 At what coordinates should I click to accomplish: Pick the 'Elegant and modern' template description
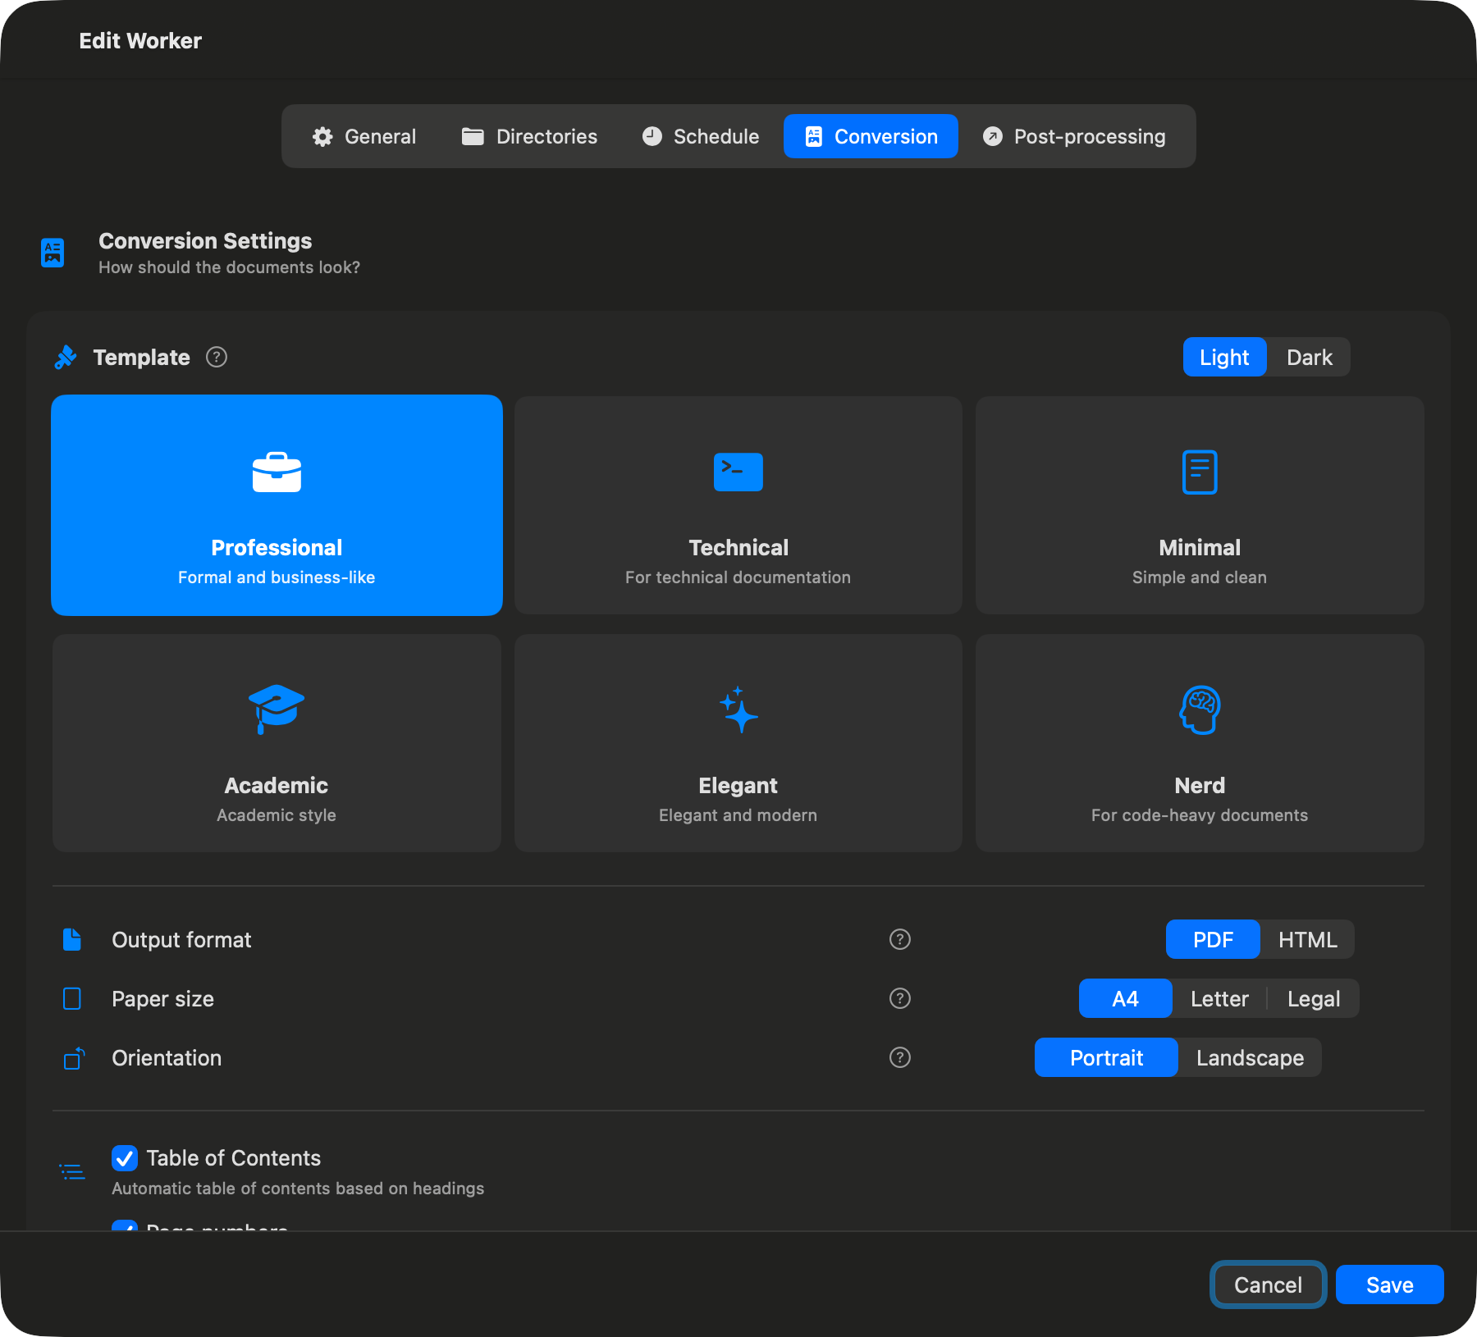click(738, 815)
